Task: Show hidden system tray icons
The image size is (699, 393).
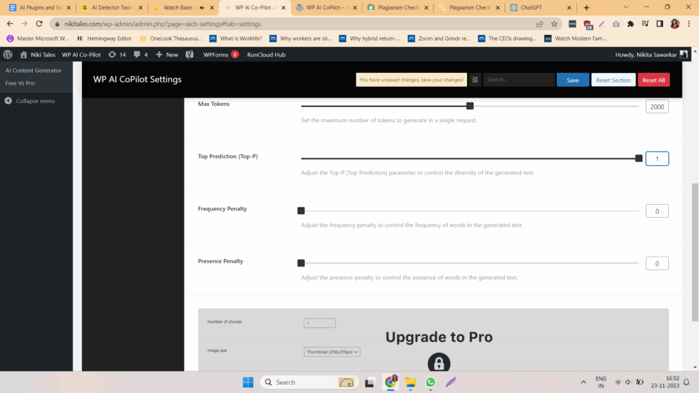Action: (583, 382)
